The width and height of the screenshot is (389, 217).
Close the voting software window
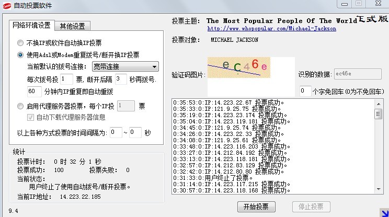(x=376, y=4)
